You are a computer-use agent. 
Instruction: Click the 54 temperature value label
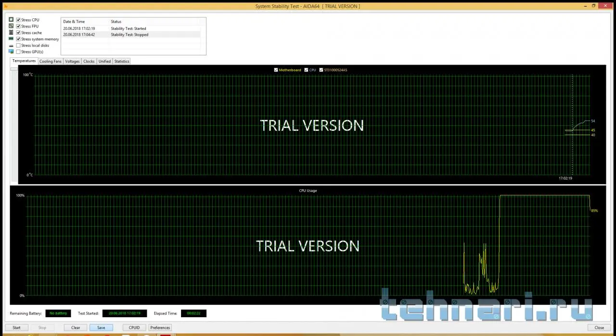[x=593, y=121]
